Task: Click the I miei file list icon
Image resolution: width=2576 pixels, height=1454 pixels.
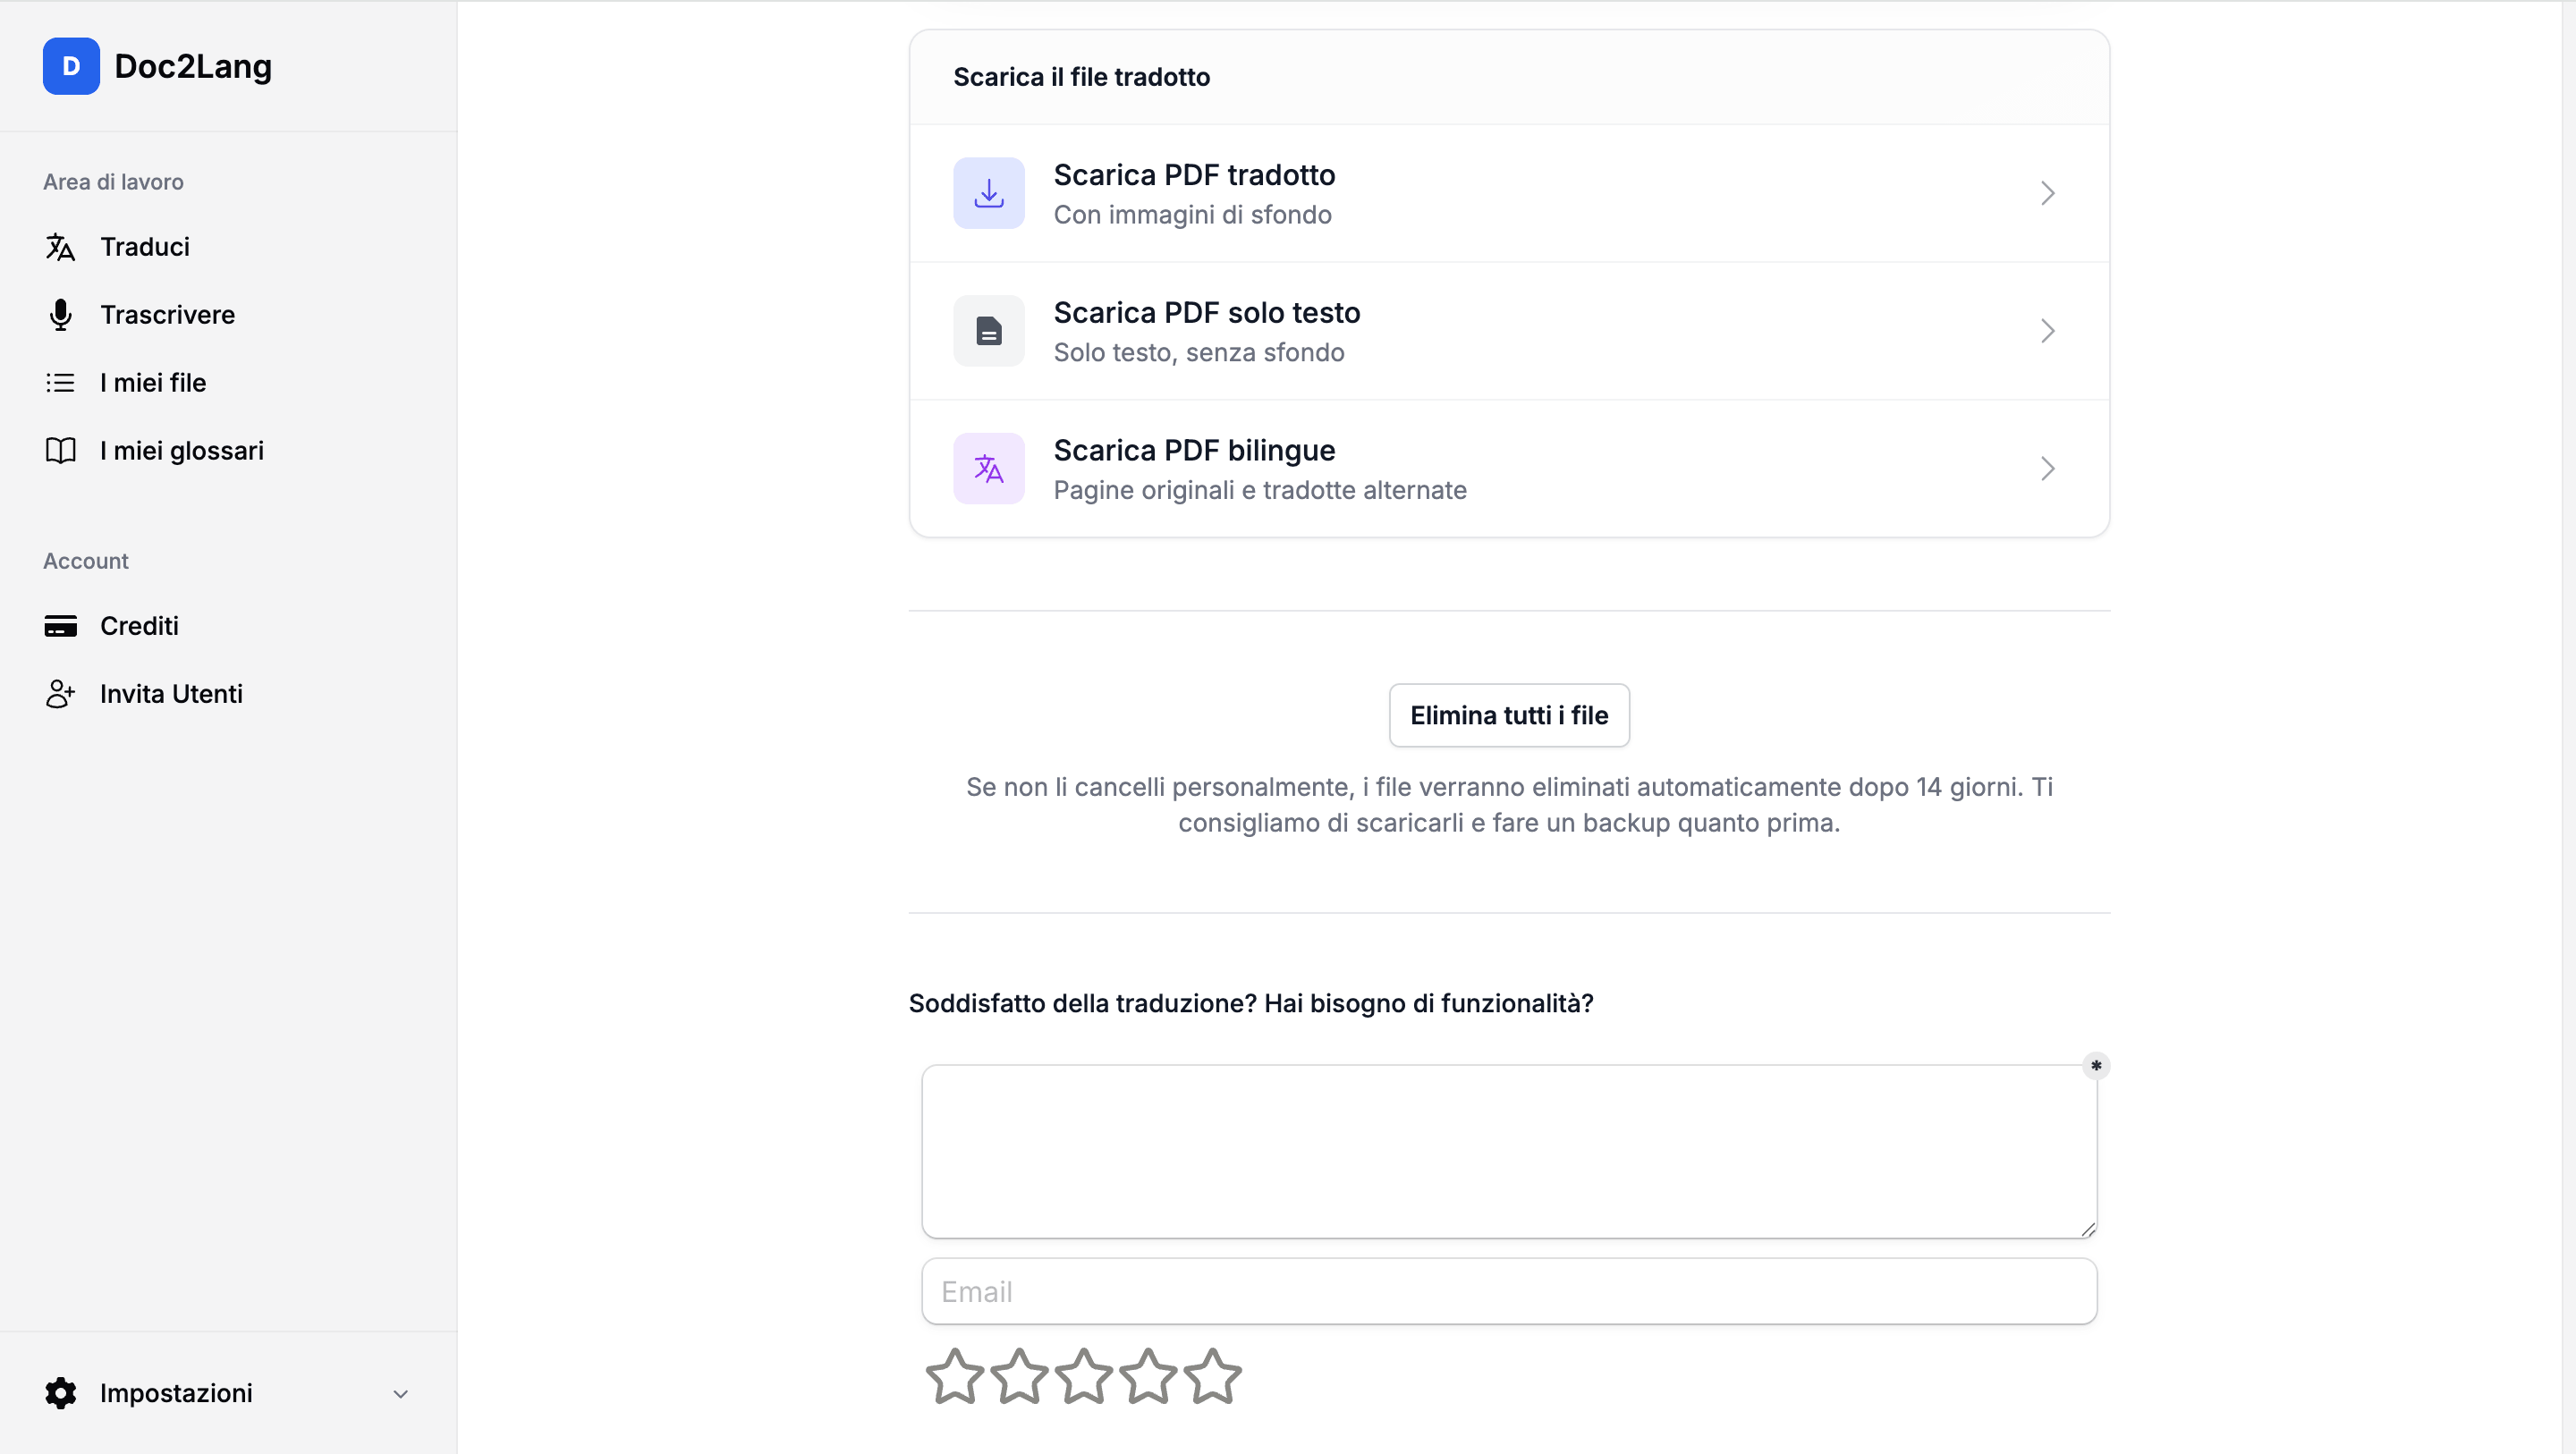Action: pyautogui.click(x=60, y=383)
